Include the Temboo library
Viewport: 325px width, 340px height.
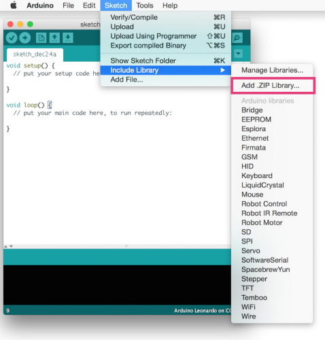tap(272, 298)
